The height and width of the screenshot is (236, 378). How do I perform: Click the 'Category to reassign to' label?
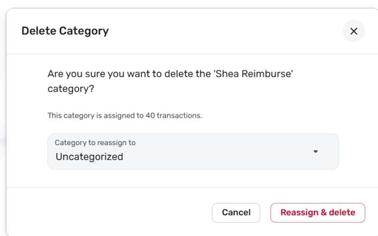point(95,143)
